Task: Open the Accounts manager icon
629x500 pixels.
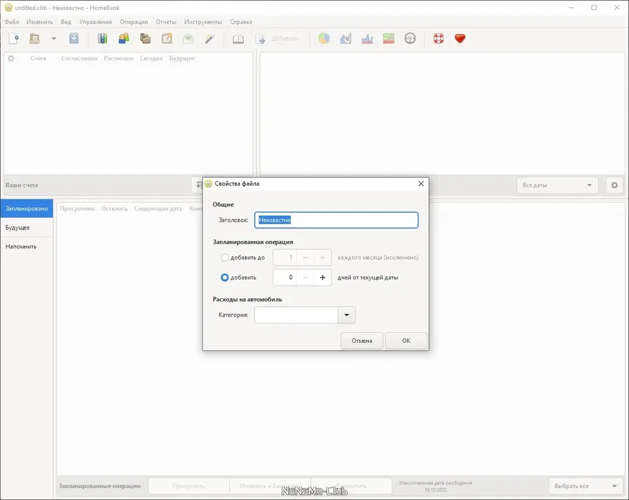Action: pyautogui.click(x=103, y=38)
